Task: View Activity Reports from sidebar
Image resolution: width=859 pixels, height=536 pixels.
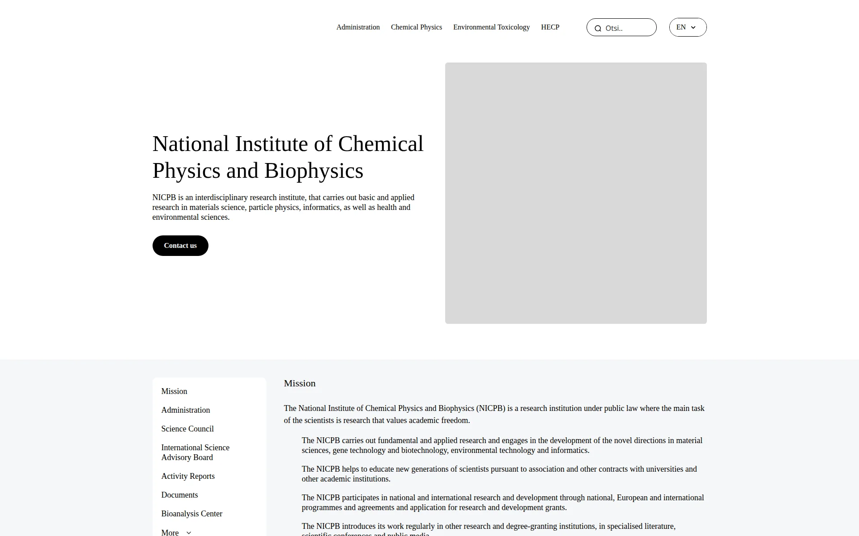Action: [x=188, y=476]
